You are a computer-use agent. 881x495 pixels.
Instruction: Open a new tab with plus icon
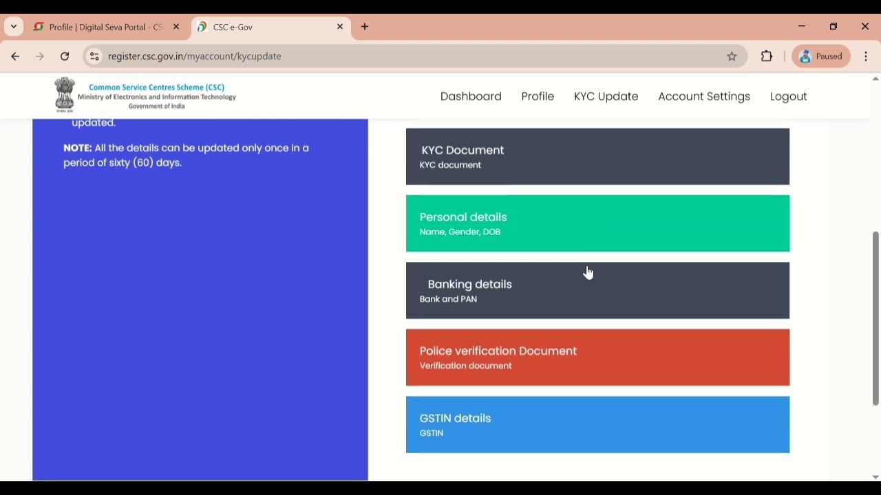(365, 27)
